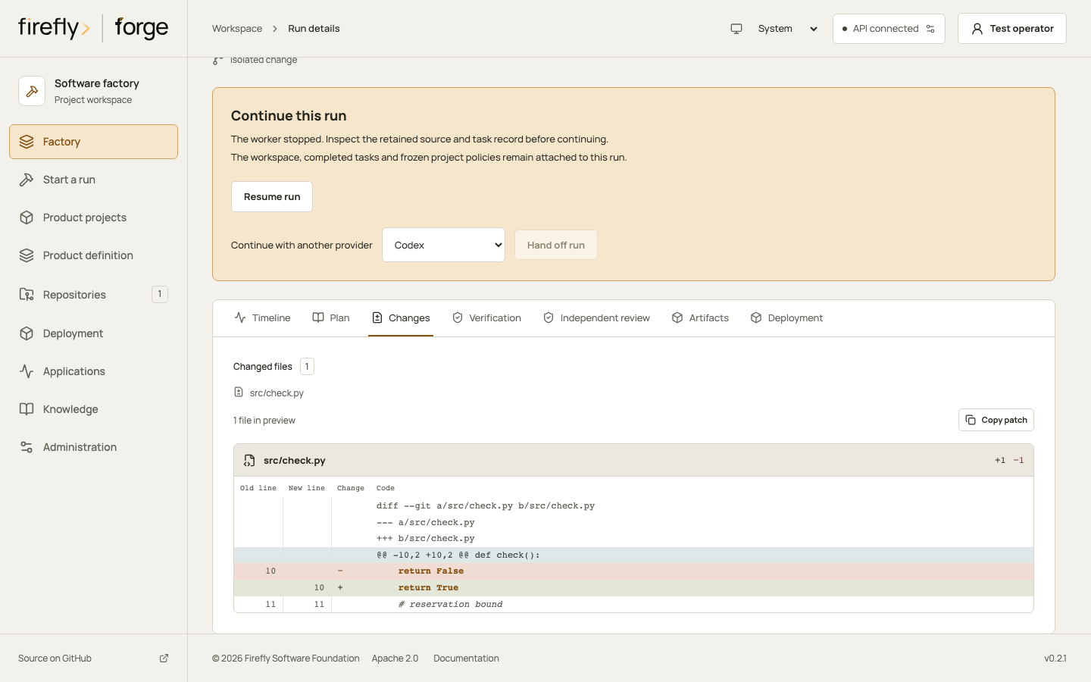Open the Apache 2.0 license link
Viewport: 1091px width, 682px height.
(x=395, y=659)
